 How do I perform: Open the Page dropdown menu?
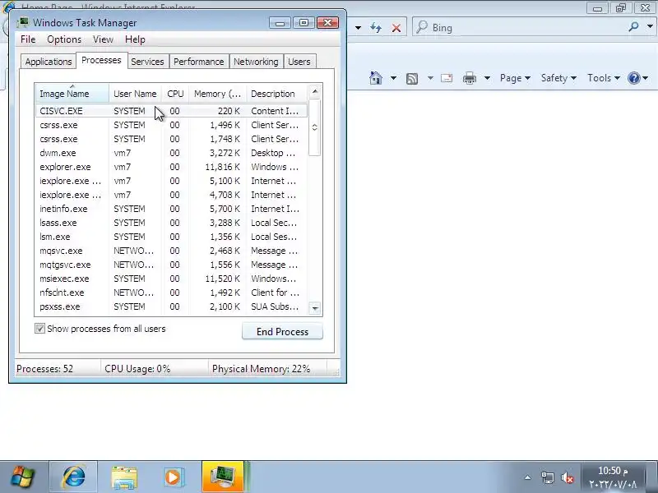[x=515, y=78]
